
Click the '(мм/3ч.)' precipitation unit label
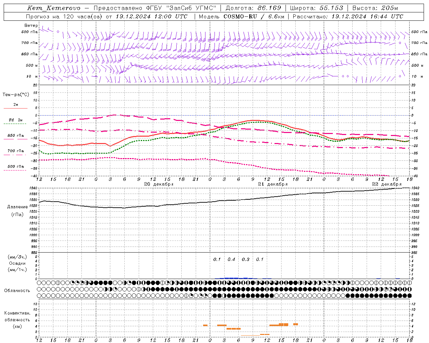coord(17,257)
